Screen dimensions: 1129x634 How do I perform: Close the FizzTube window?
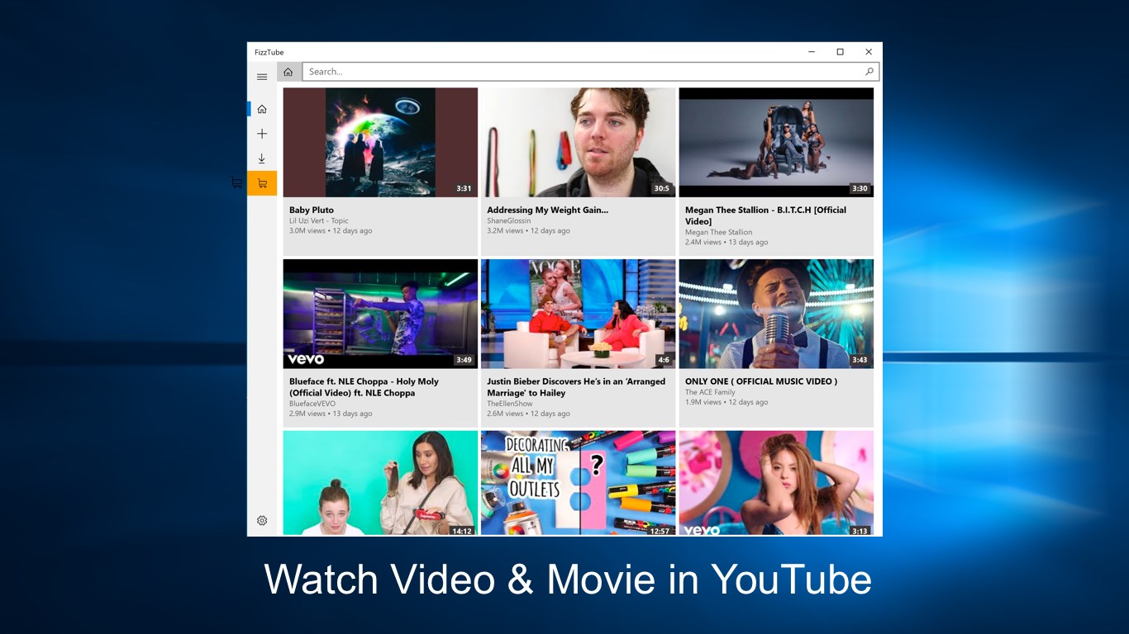pos(869,52)
